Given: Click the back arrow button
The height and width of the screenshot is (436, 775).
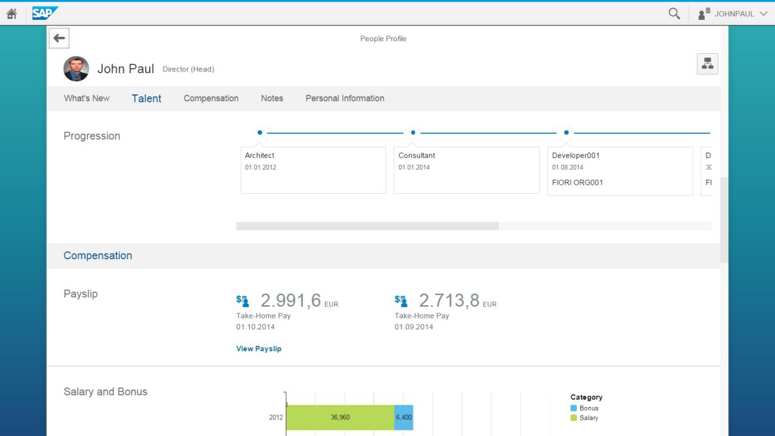Looking at the screenshot, I should 59,38.
